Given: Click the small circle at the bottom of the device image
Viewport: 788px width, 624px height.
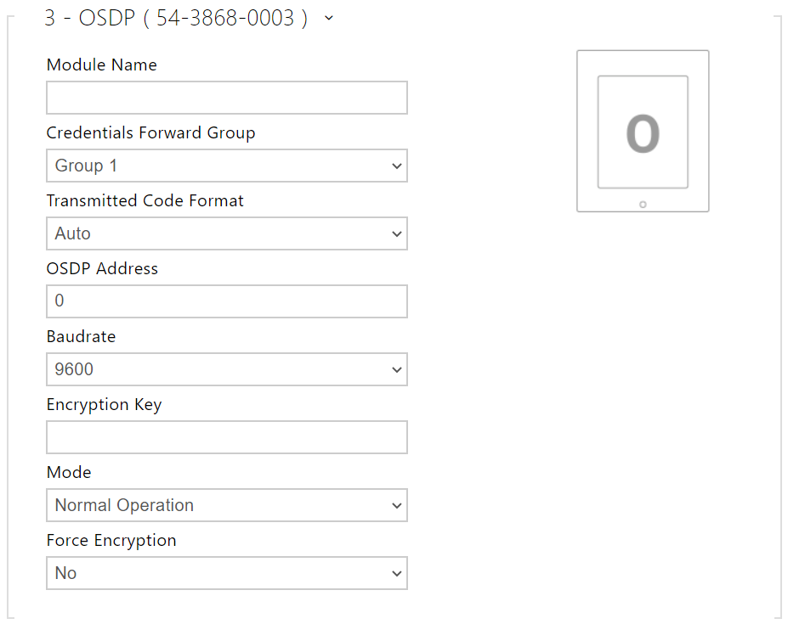Looking at the screenshot, I should 643,204.
